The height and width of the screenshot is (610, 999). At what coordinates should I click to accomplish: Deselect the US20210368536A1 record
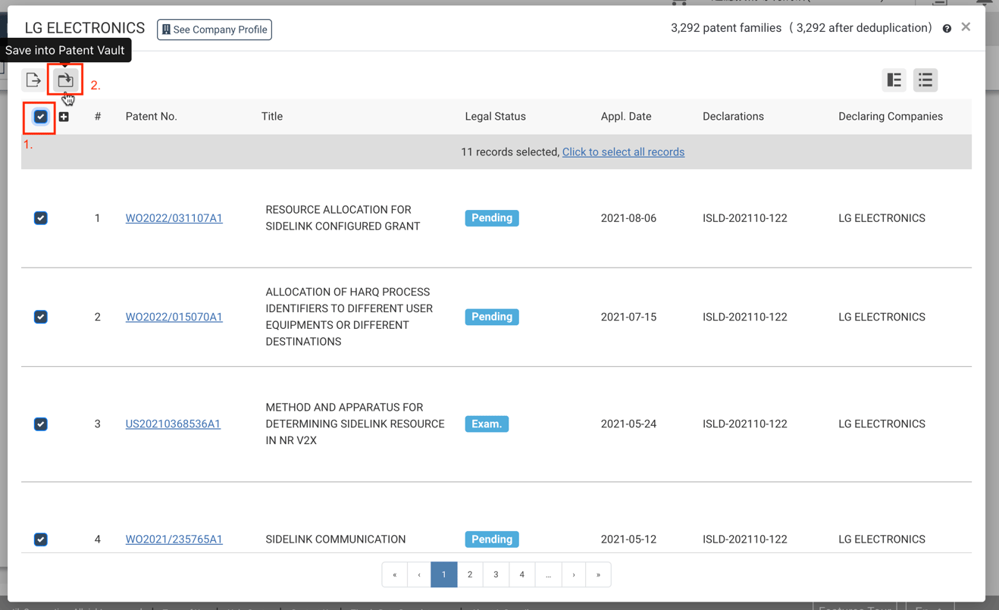(x=40, y=424)
